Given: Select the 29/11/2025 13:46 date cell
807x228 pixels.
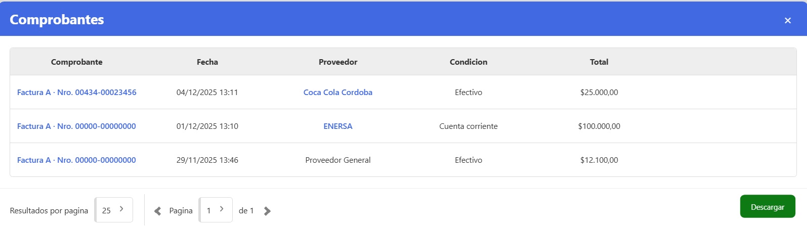Looking at the screenshot, I should click(x=207, y=160).
